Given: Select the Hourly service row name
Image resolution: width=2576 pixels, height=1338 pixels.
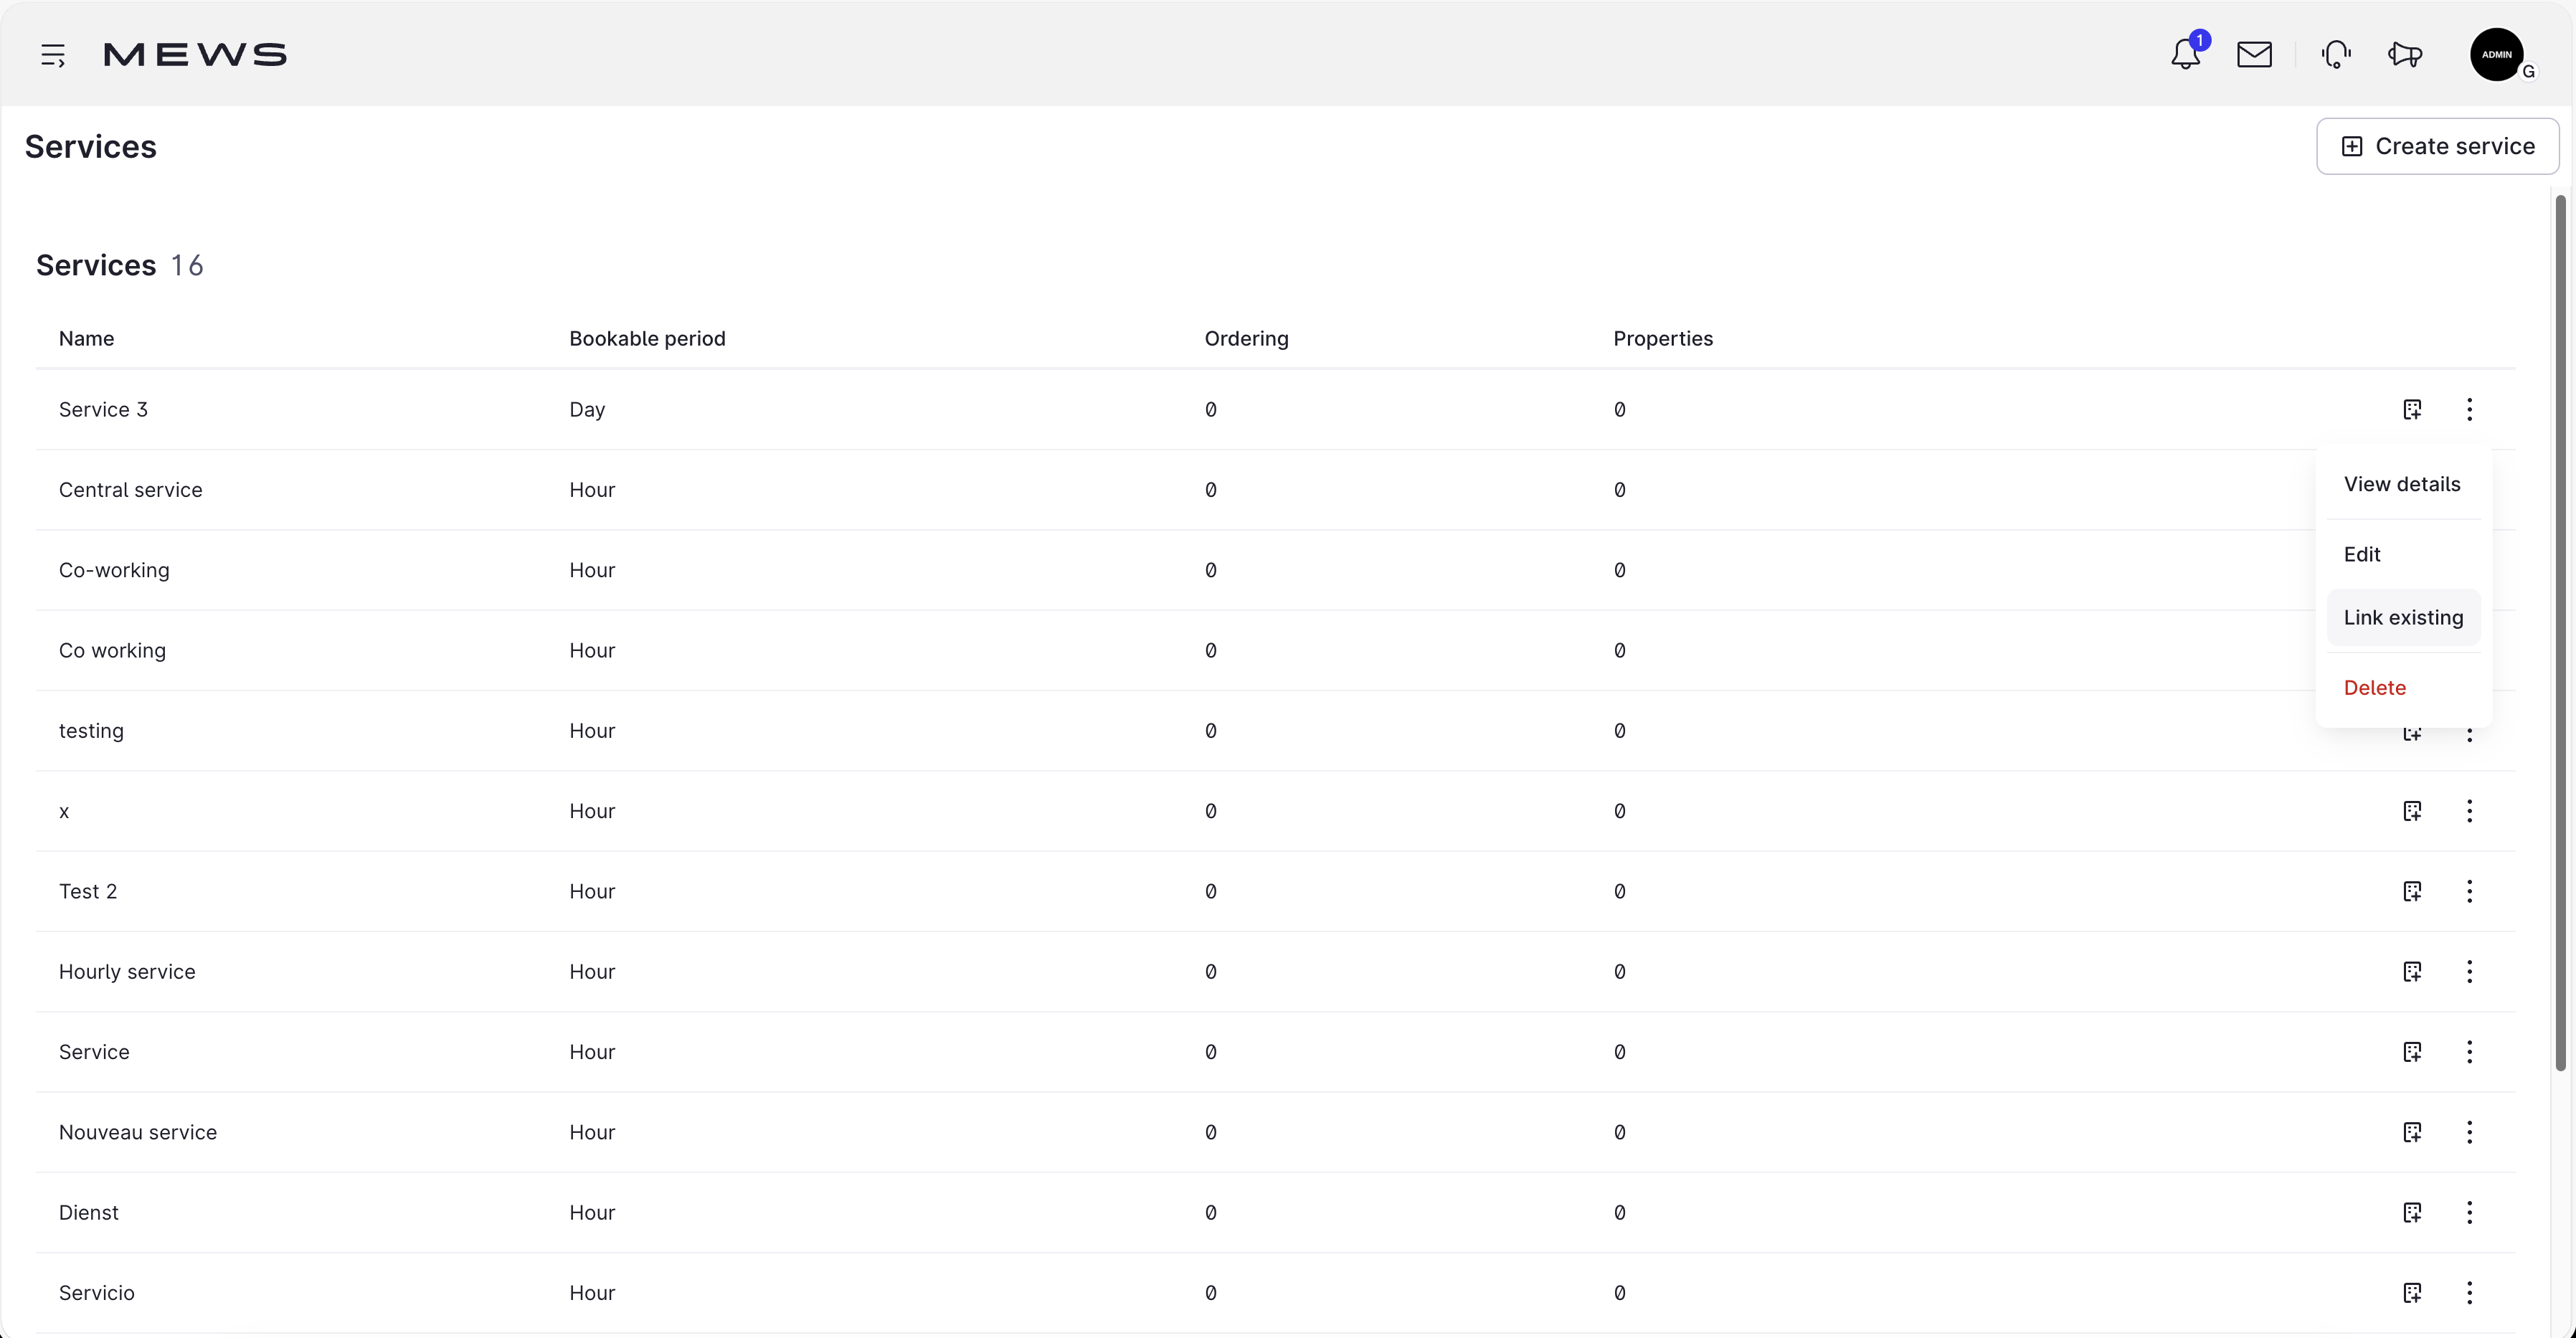Looking at the screenshot, I should pyautogui.click(x=127, y=972).
